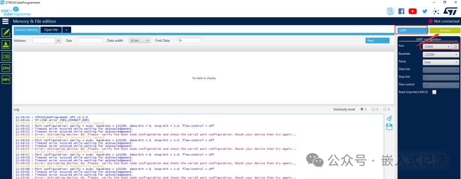
Task: Click the anniversary badge icon
Action: click(390, 11)
